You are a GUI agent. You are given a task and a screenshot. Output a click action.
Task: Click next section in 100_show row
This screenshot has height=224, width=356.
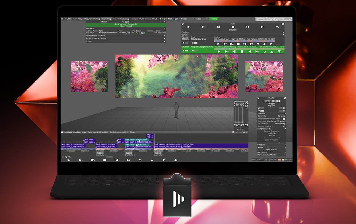point(257,51)
